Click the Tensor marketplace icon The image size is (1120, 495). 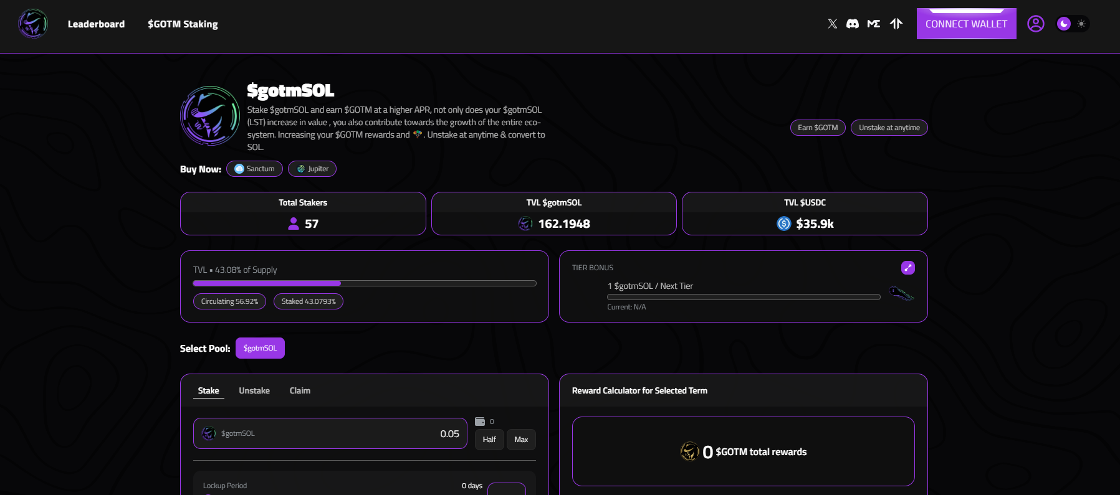click(x=896, y=24)
